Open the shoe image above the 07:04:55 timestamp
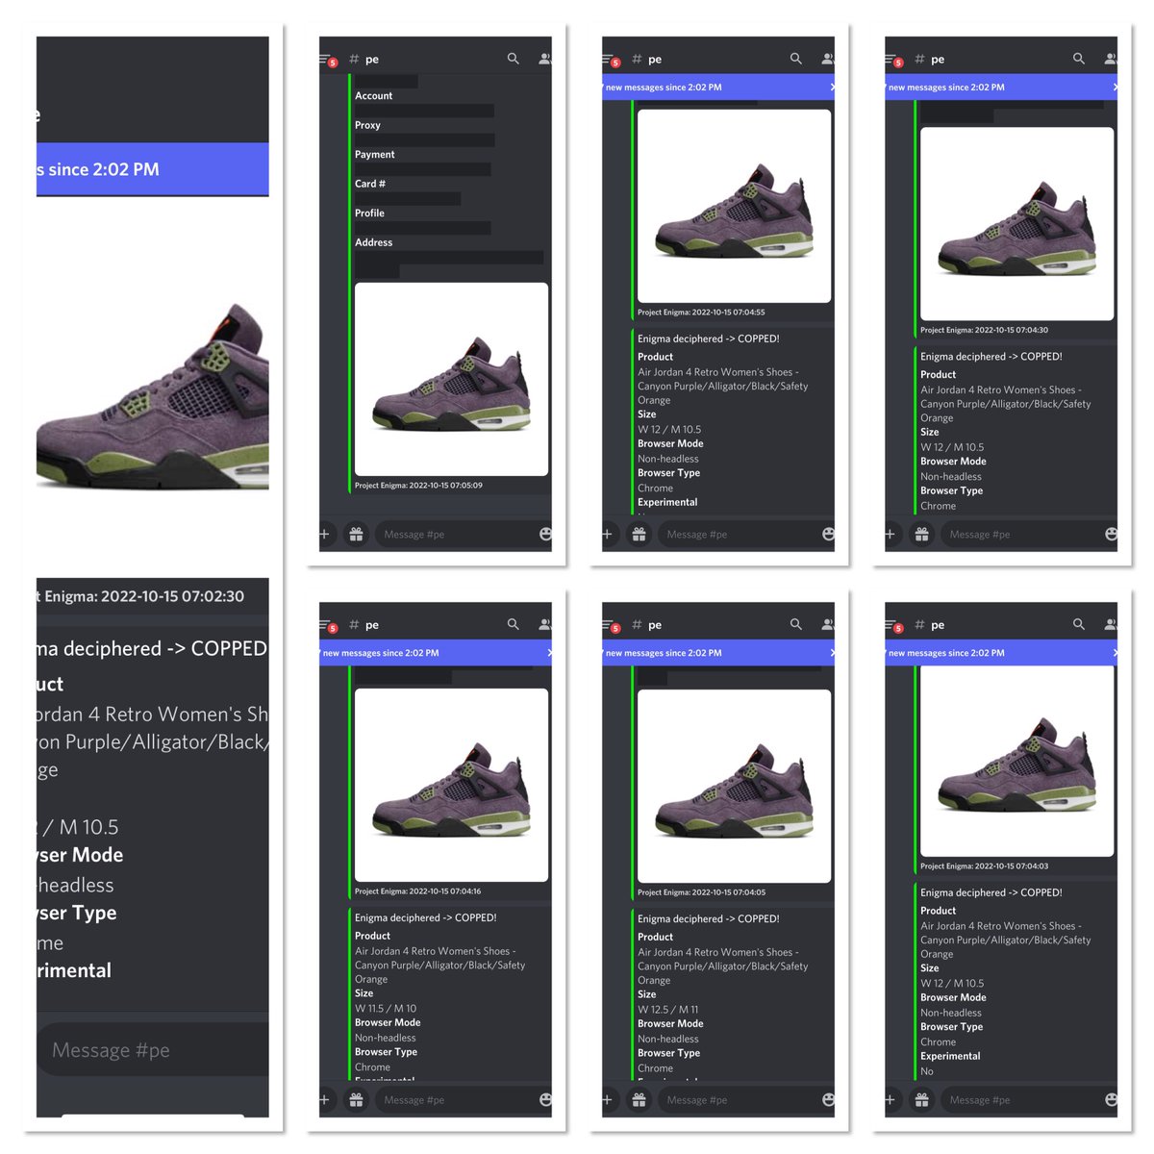This screenshot has width=1154, height=1154. [735, 206]
